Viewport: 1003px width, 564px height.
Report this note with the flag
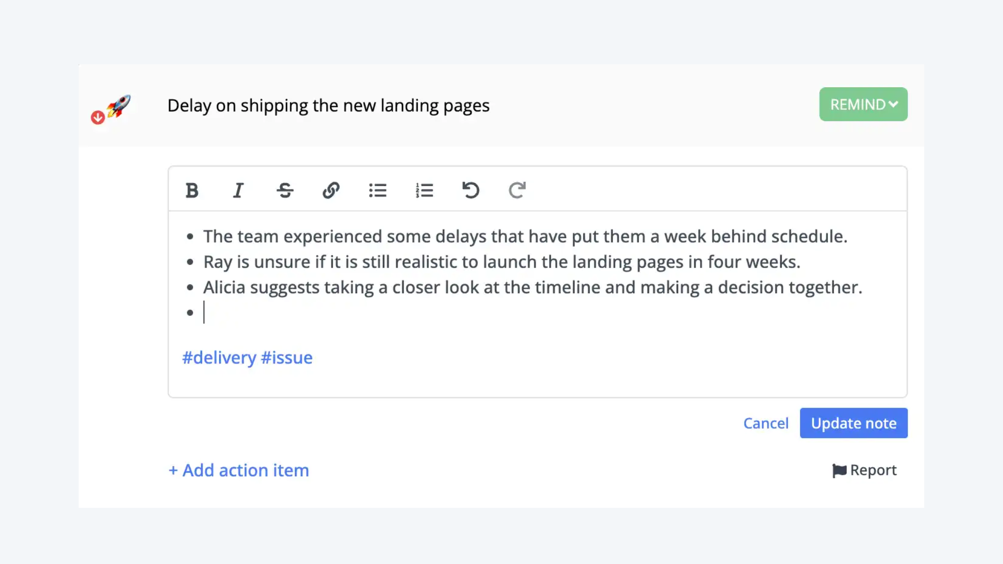click(x=865, y=470)
